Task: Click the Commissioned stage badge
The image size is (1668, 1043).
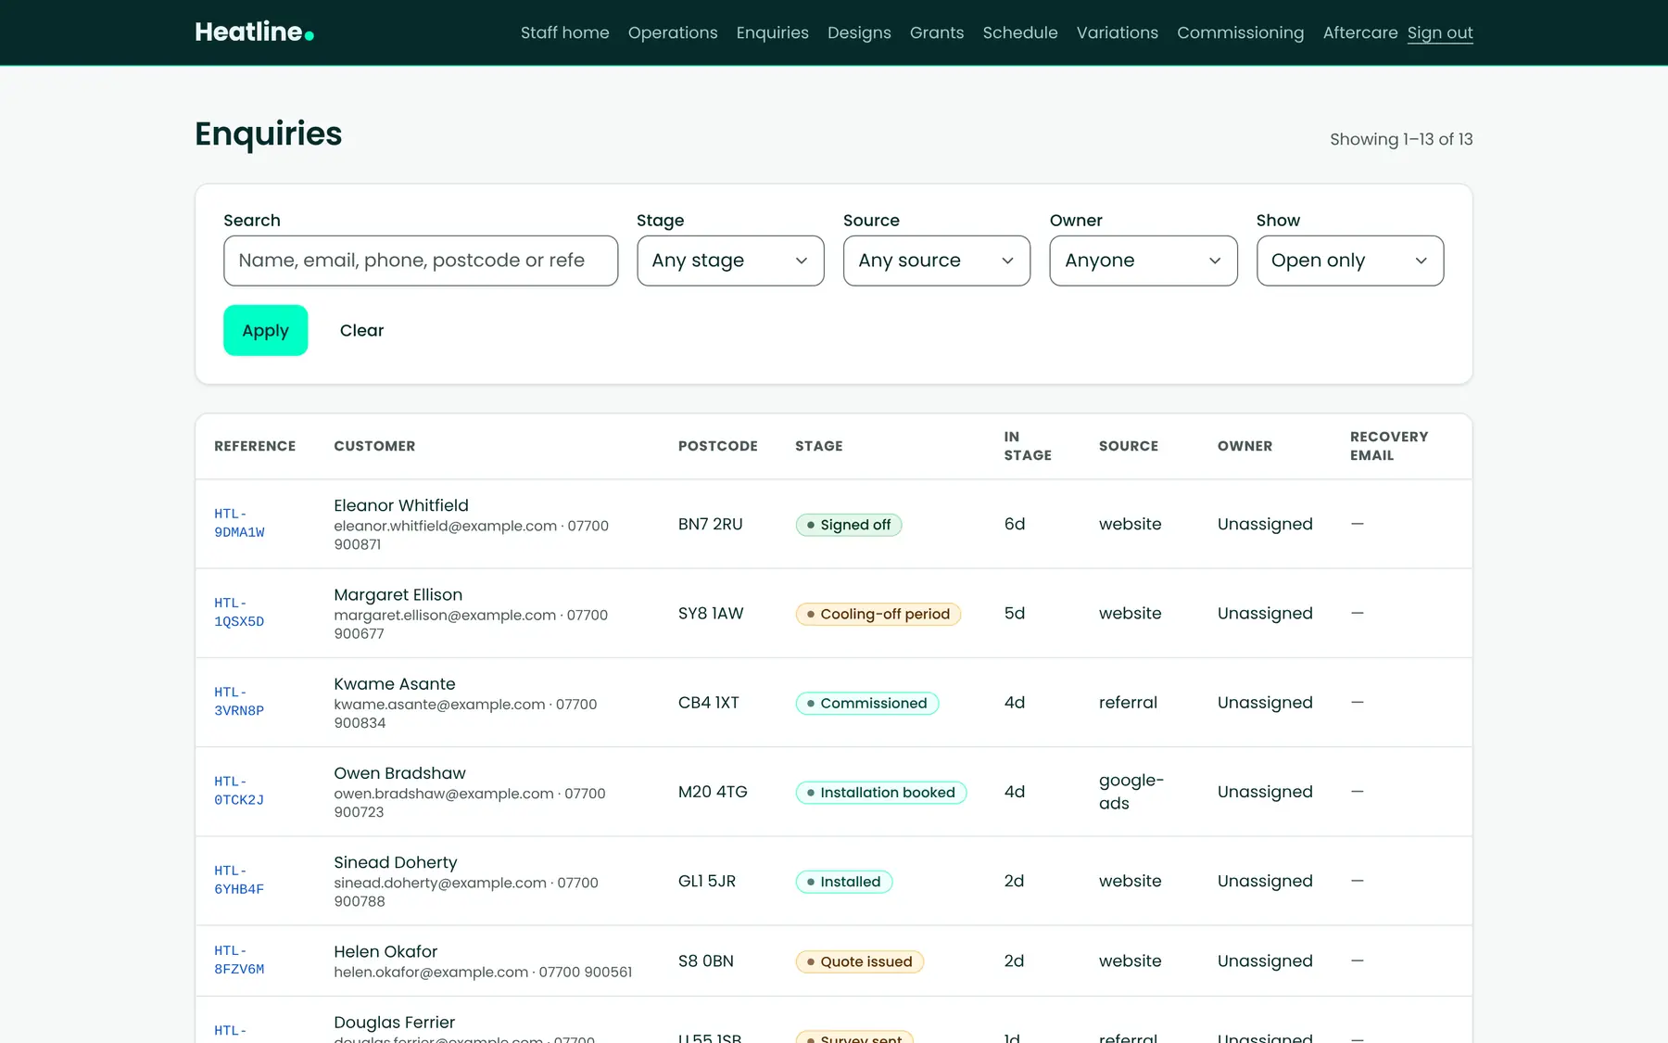Action: pos(867,703)
